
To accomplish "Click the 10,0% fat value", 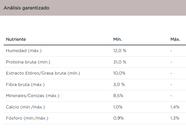I will [x=119, y=73].
